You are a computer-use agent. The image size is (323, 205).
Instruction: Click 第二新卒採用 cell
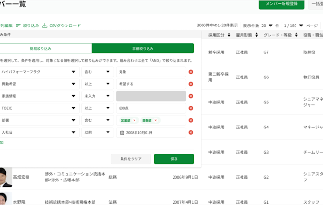[x=218, y=77]
